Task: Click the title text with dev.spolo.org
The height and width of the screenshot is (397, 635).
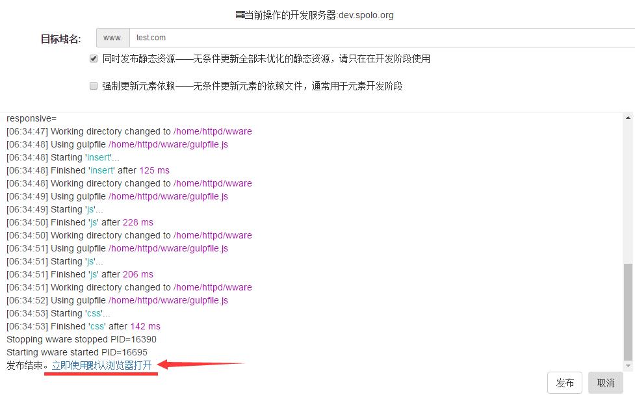Action: 319,16
